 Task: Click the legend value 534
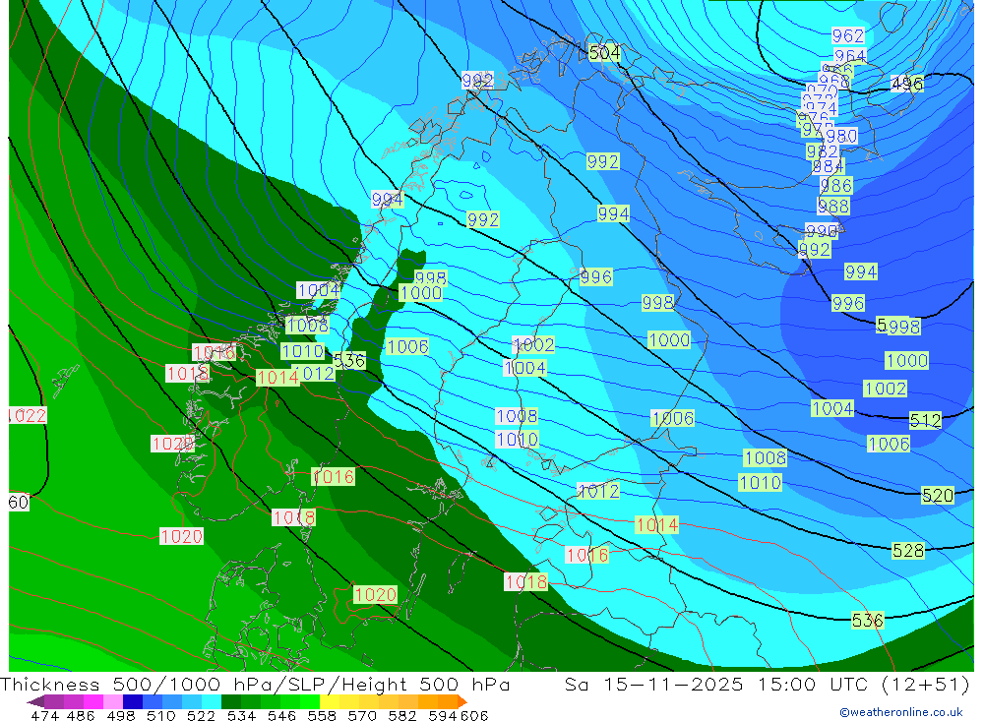click(241, 715)
